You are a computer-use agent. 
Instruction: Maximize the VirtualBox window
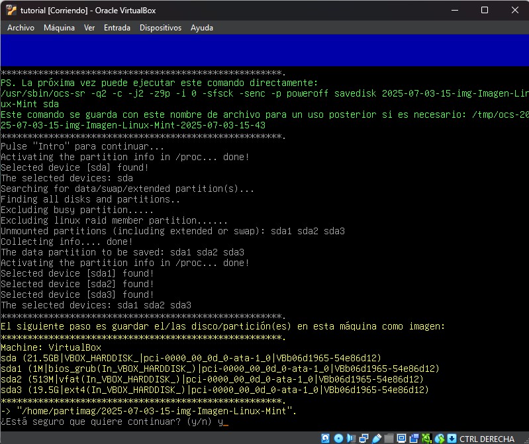click(485, 10)
